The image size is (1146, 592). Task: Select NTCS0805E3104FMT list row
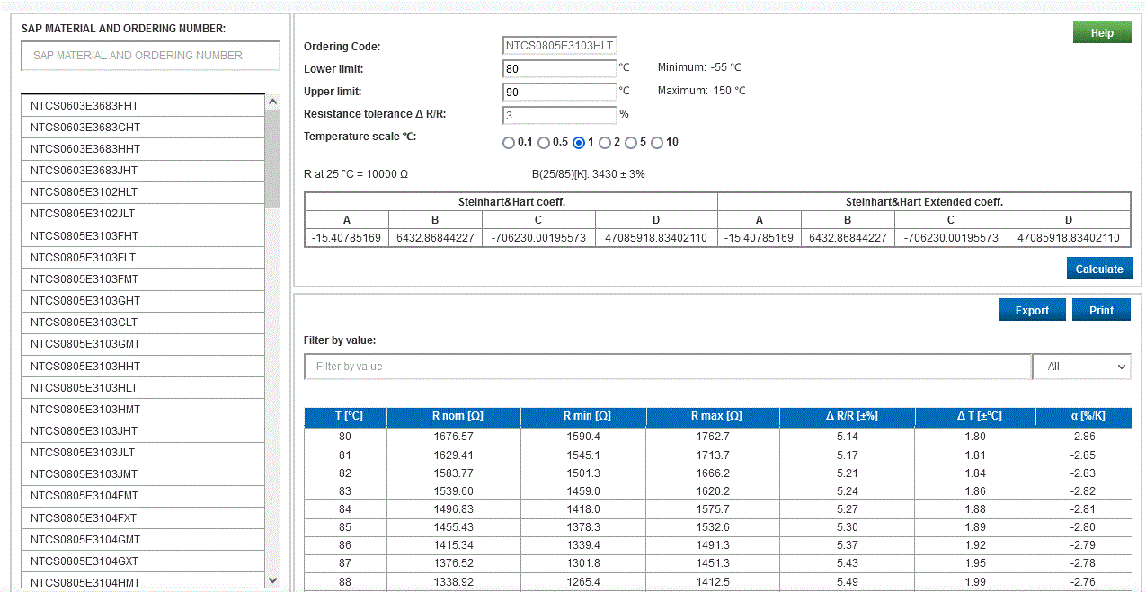tap(143, 496)
